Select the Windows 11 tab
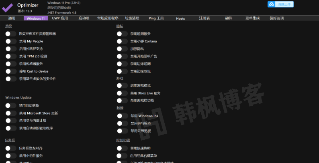 [x=36, y=18]
